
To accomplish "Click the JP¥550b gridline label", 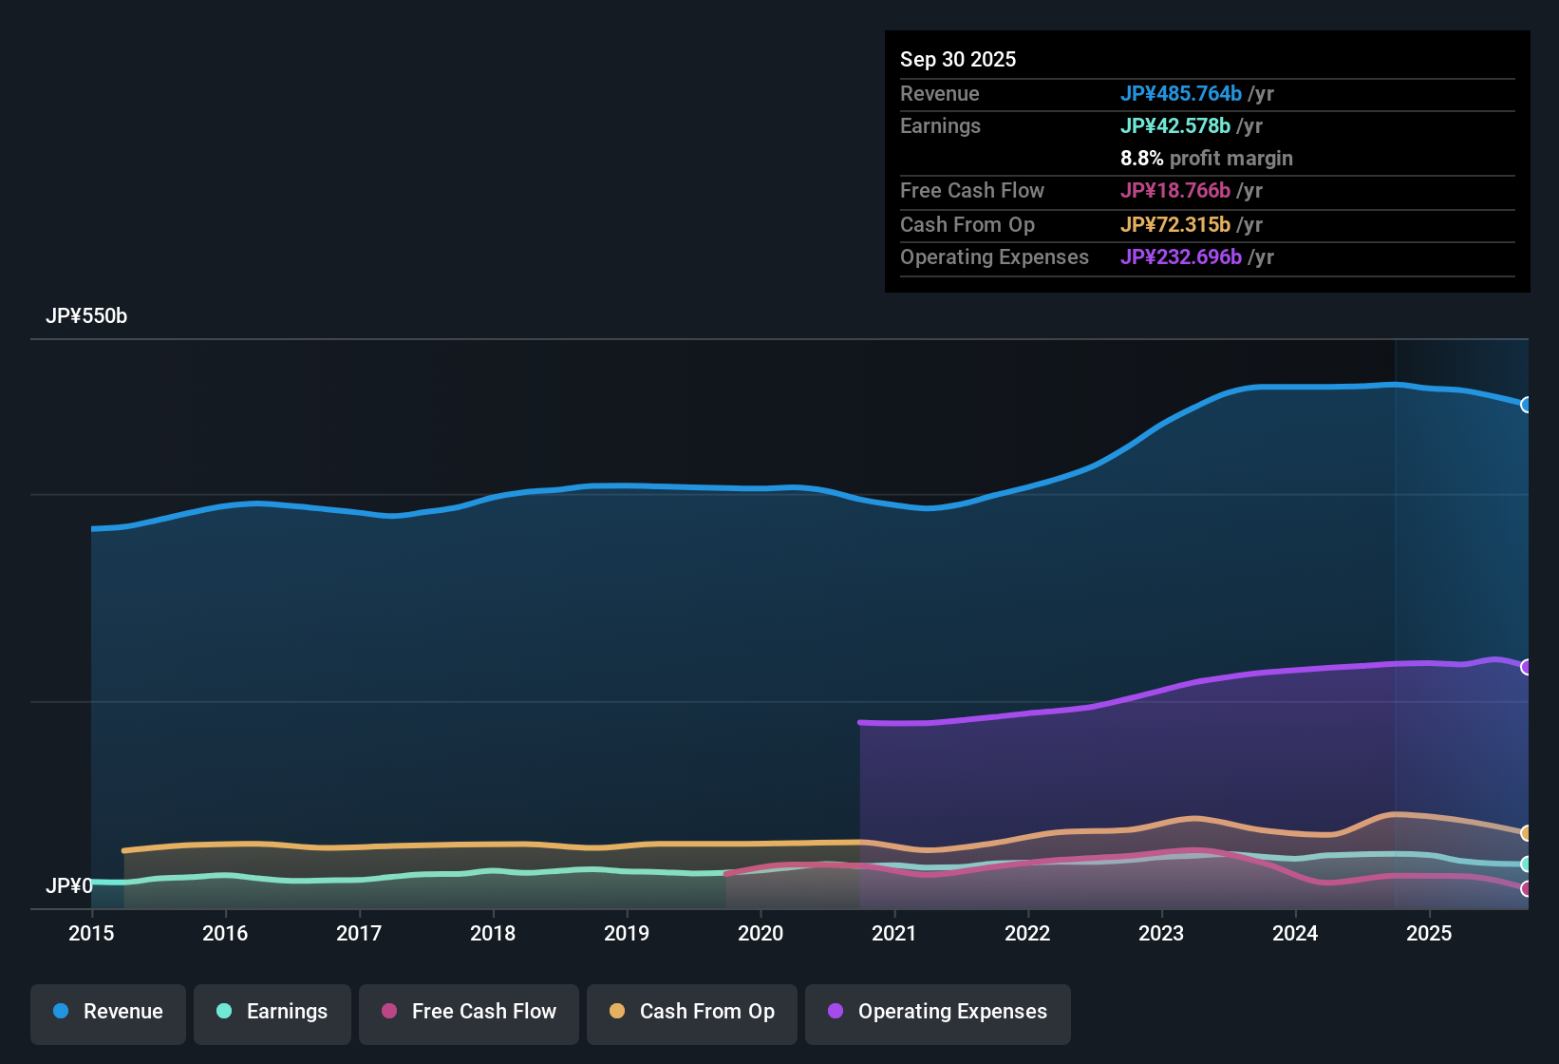I will (86, 316).
